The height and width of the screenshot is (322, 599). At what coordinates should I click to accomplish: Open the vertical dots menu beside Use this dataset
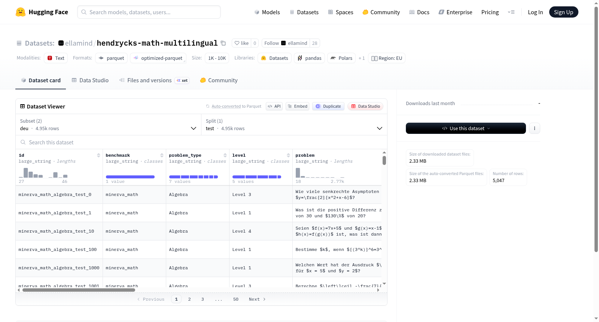point(535,128)
